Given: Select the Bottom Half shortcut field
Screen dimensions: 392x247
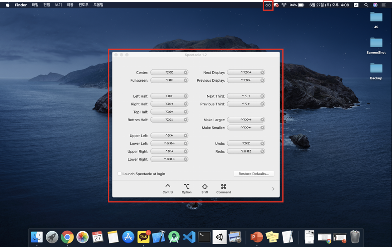Looking at the screenshot, I should 169,119.
